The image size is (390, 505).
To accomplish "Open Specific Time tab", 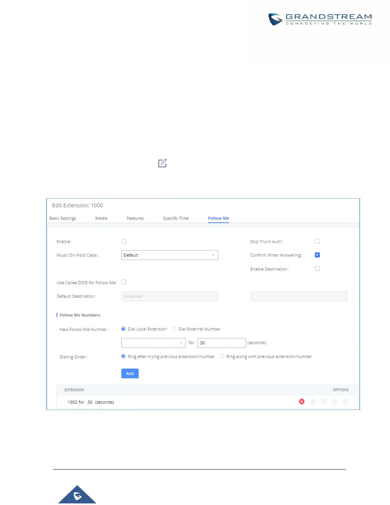I will coord(176,218).
